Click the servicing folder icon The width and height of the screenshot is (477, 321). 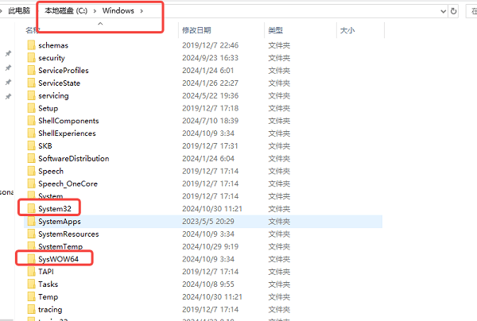click(31, 95)
